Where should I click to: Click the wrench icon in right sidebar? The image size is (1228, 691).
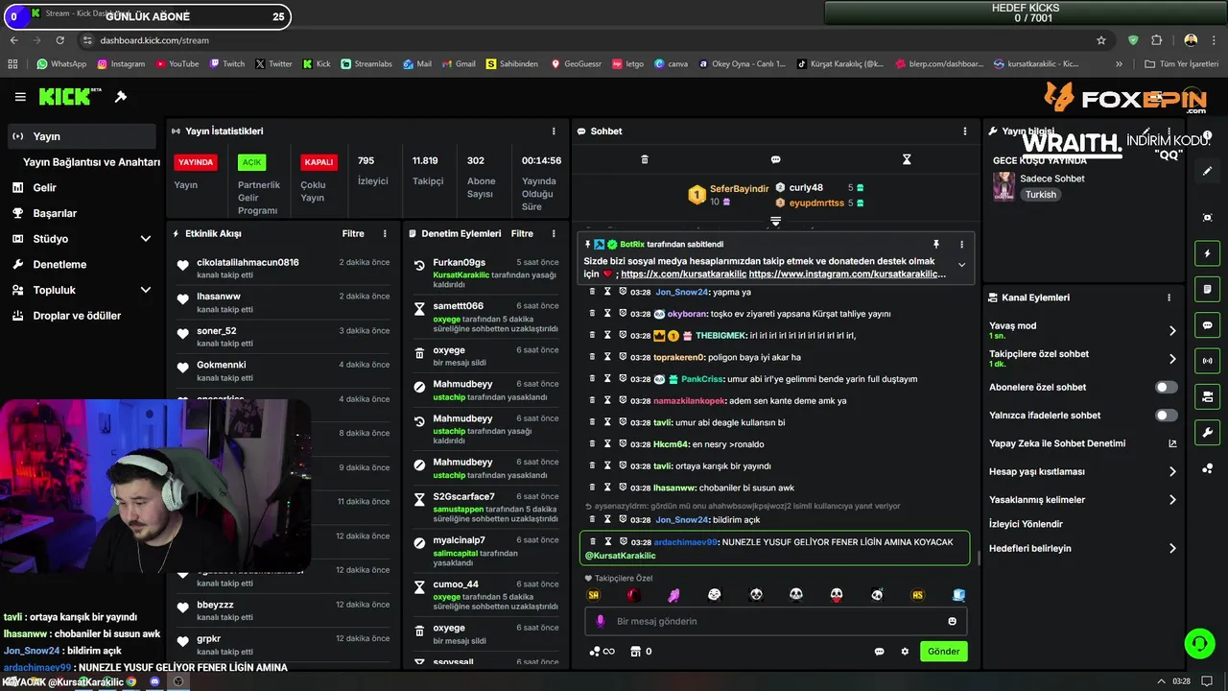pos(1207,432)
